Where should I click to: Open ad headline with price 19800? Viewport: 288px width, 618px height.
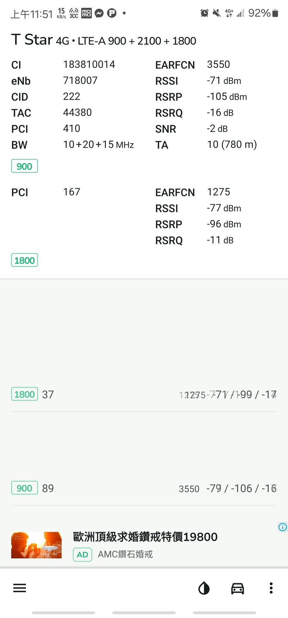pos(145,537)
